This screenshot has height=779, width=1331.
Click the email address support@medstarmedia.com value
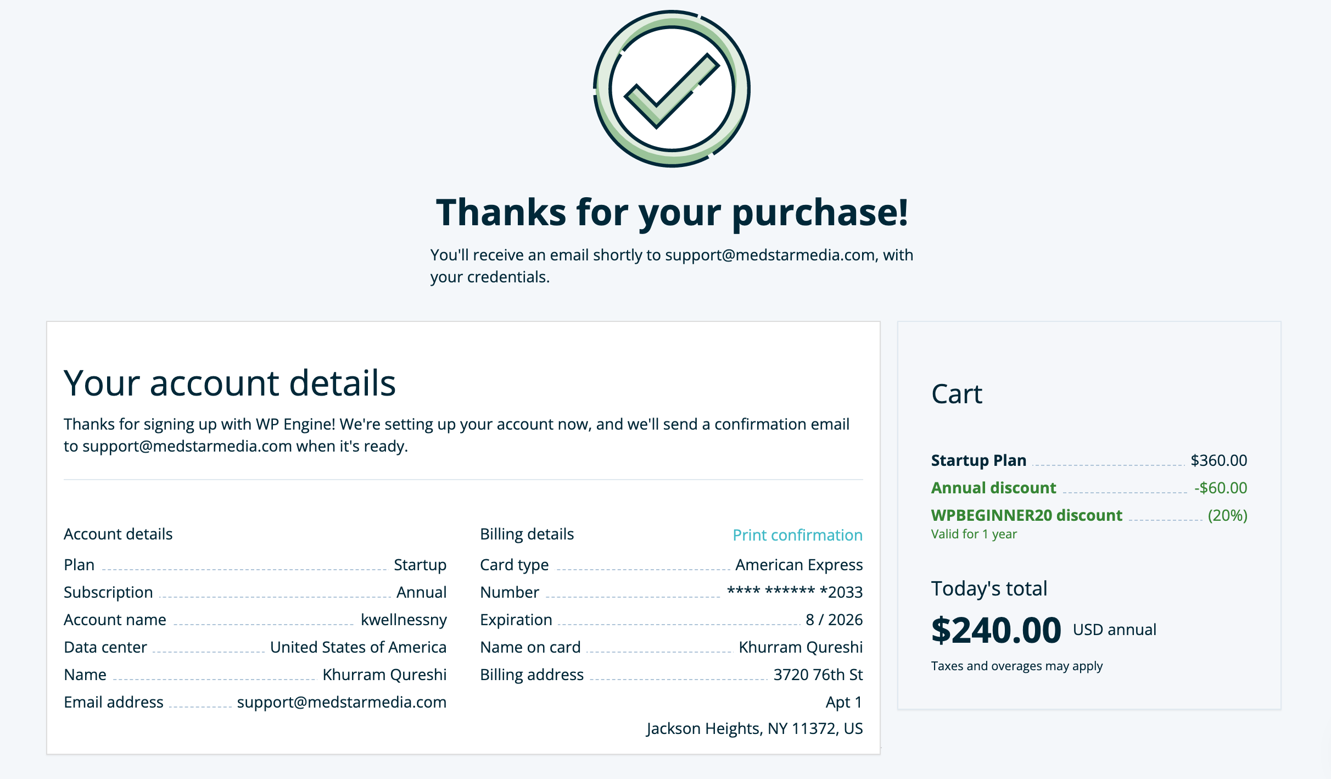(x=342, y=702)
